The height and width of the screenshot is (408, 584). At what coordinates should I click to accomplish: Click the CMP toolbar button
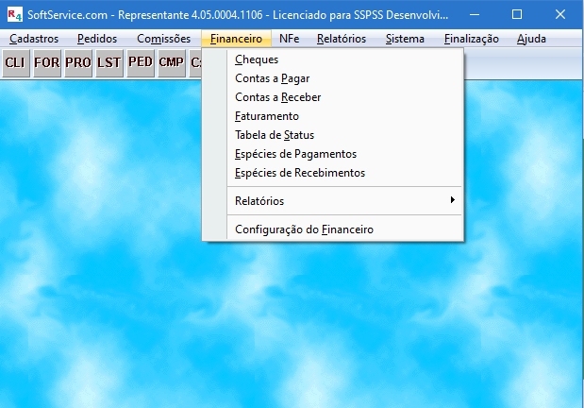point(171,62)
